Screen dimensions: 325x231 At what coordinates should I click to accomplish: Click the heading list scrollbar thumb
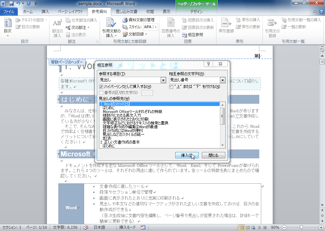pyautogui.click(x=222, y=116)
